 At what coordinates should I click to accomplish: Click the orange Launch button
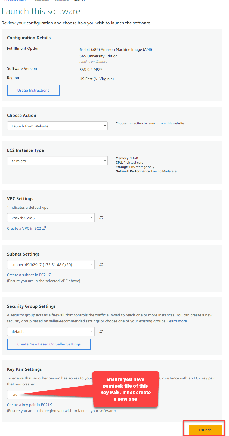(205, 430)
